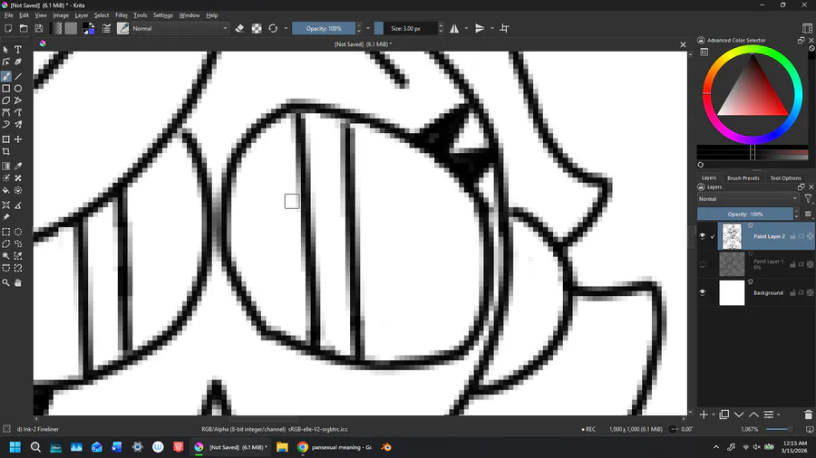
Task: Select the Freehand Brush tool
Action: (5, 76)
